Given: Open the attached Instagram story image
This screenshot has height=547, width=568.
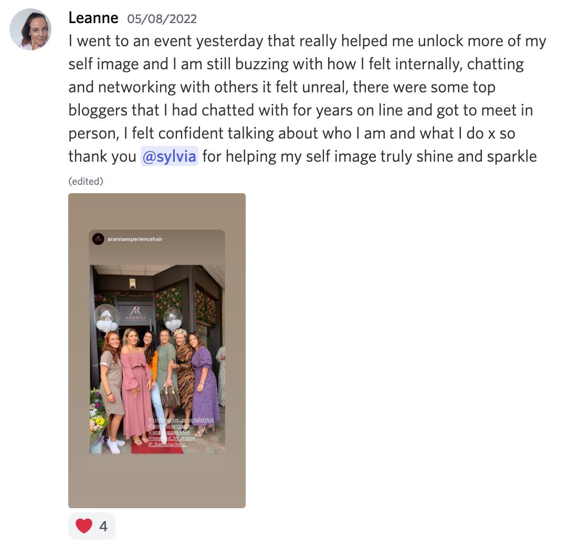Looking at the screenshot, I should (x=157, y=350).
